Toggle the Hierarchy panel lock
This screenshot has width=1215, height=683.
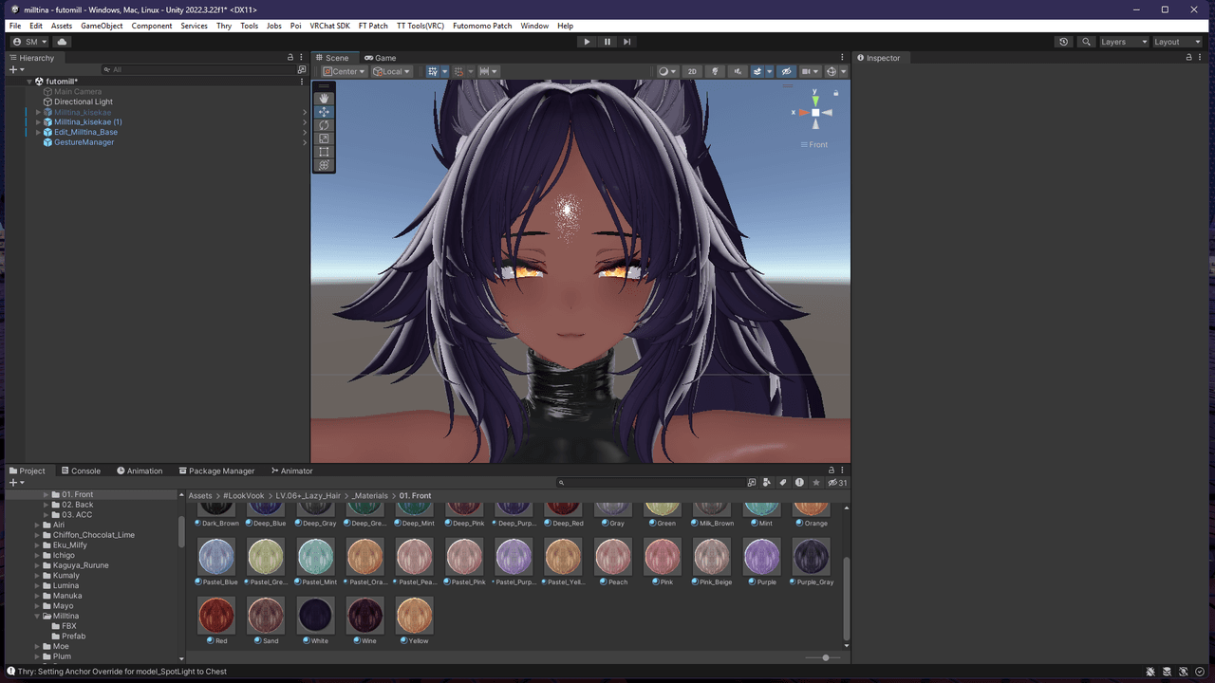[x=290, y=58]
